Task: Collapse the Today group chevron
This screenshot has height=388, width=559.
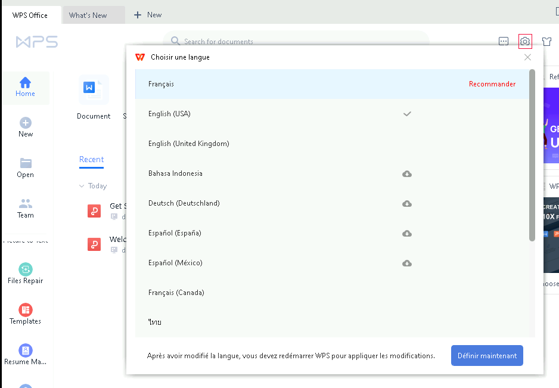Action: tap(82, 186)
